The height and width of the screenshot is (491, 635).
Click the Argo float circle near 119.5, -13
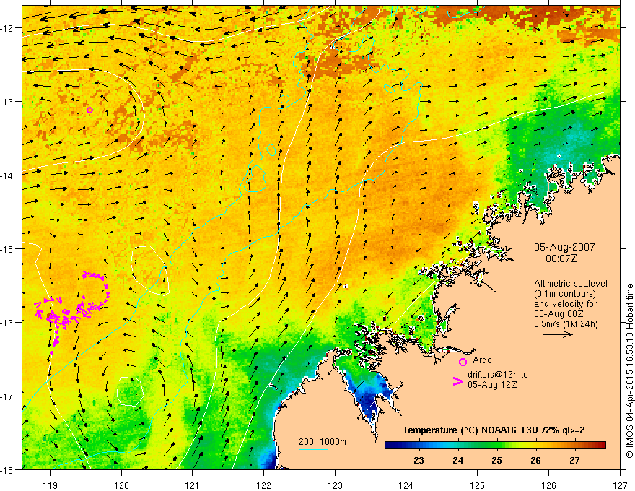90,110
